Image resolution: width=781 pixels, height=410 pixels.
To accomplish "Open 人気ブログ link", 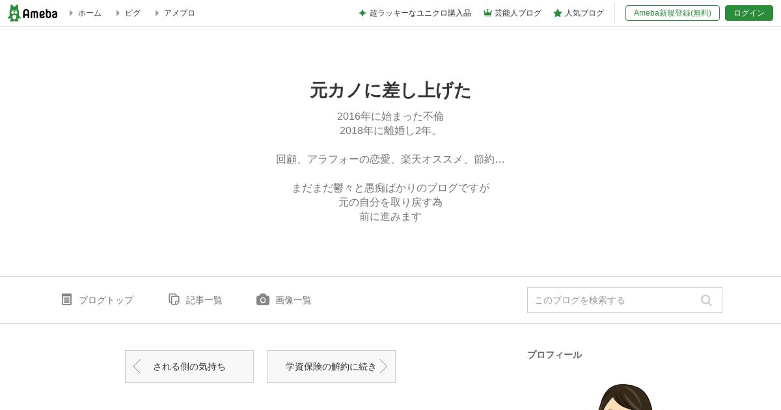I will tap(584, 13).
